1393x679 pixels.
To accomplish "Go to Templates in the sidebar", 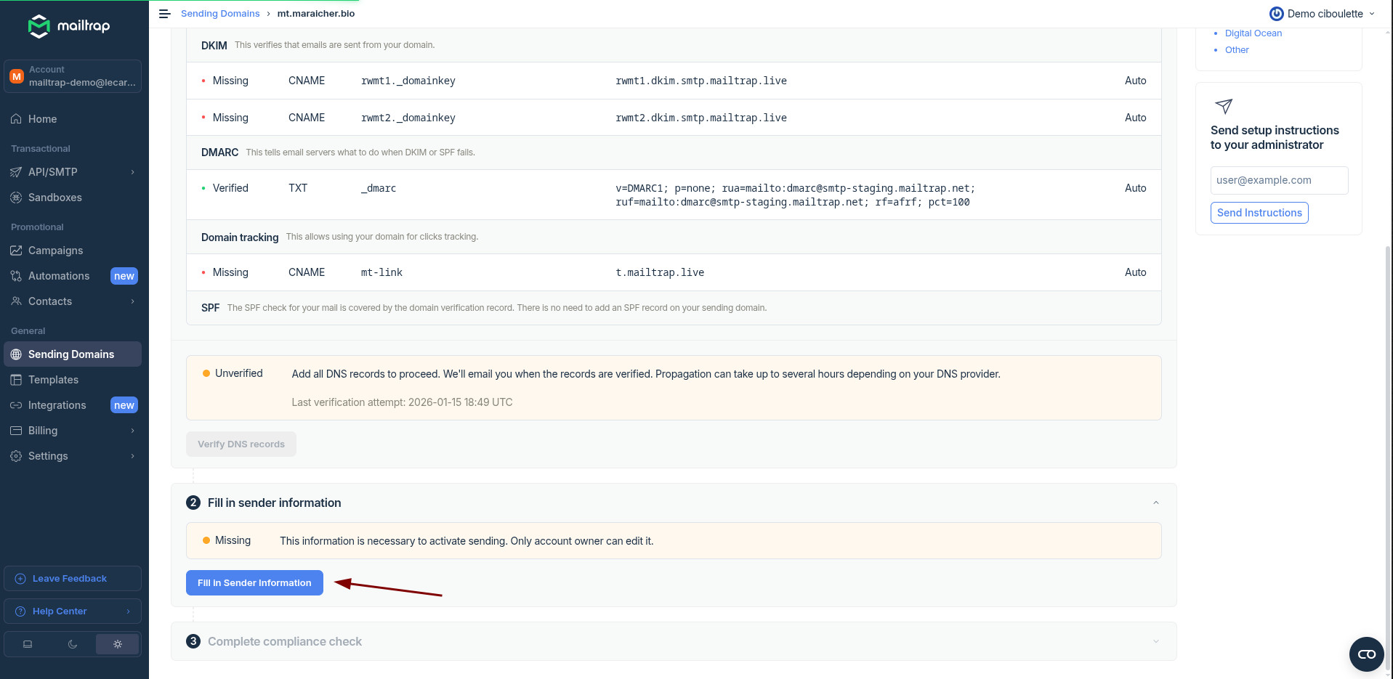I will click(x=53, y=380).
